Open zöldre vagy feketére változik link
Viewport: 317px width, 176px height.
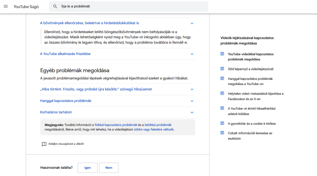[x=154, y=129]
